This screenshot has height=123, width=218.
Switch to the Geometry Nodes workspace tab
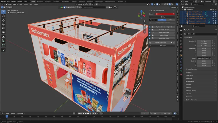pos(110,1)
